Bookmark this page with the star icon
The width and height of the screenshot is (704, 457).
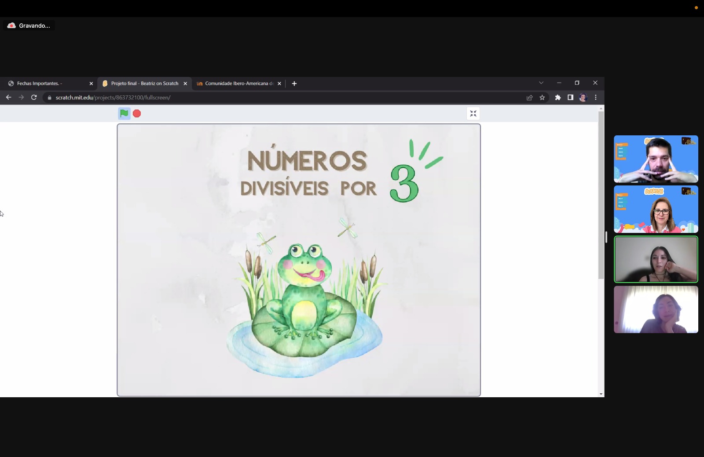click(x=542, y=98)
